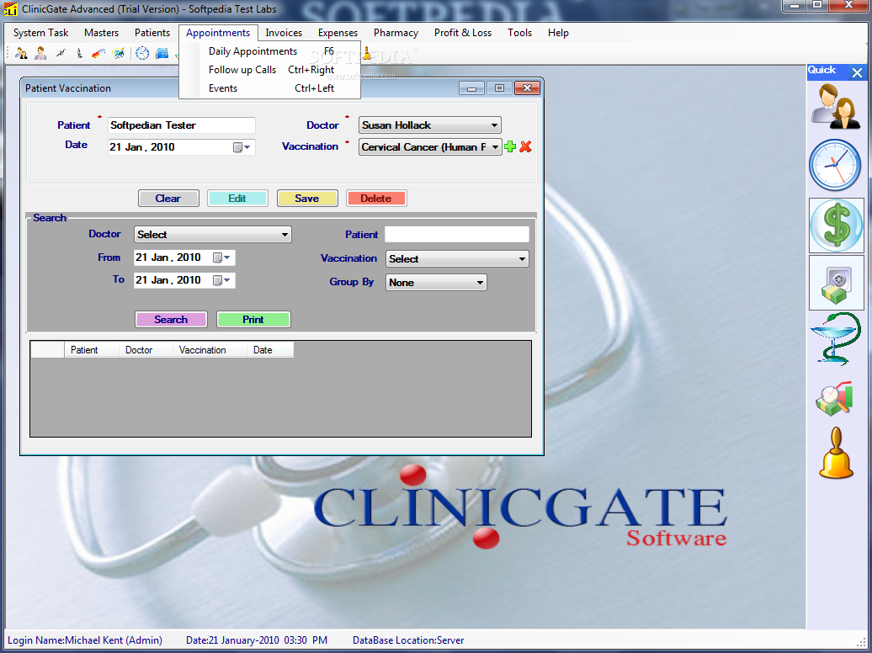Click the green plus to add a vaccination
The height and width of the screenshot is (653, 872).
510,147
